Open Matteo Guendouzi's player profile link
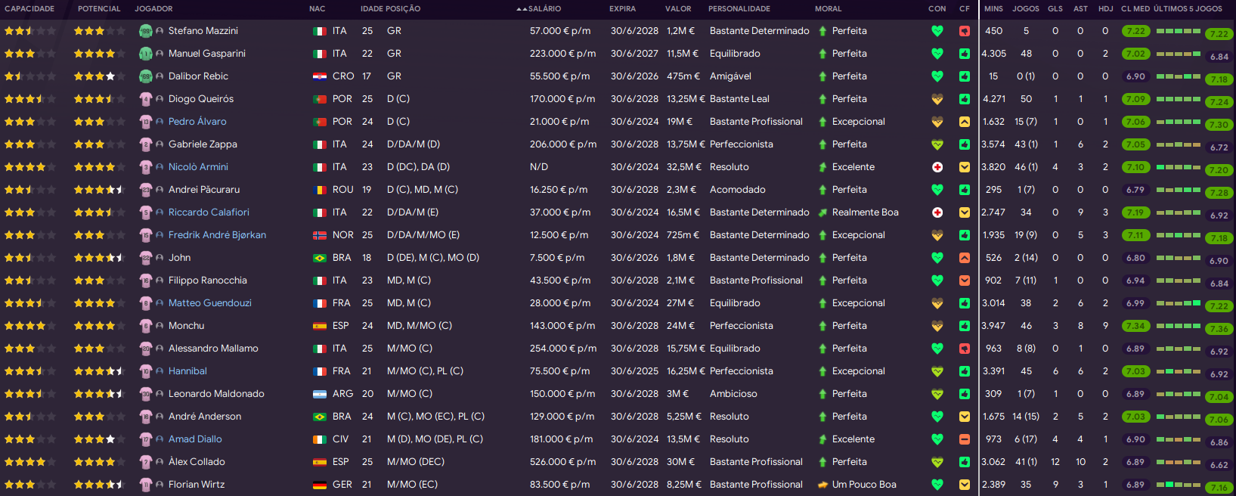Viewport: 1236px width, 496px height. coord(210,303)
